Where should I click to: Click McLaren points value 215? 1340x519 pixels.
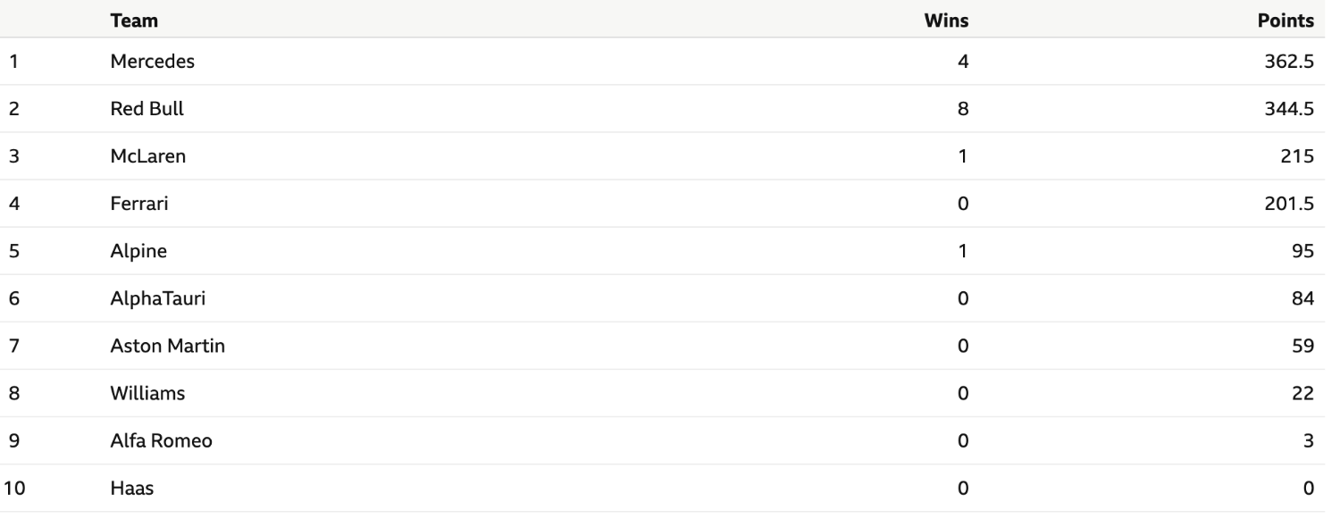[x=1300, y=156]
